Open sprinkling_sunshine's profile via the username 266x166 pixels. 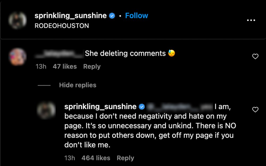coord(70,15)
